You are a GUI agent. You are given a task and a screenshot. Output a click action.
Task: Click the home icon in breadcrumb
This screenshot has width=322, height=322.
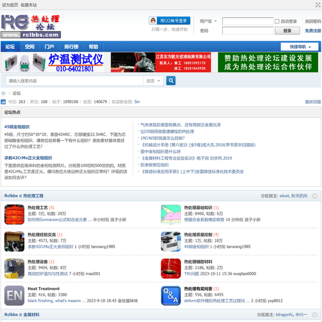pyautogui.click(x=4, y=93)
